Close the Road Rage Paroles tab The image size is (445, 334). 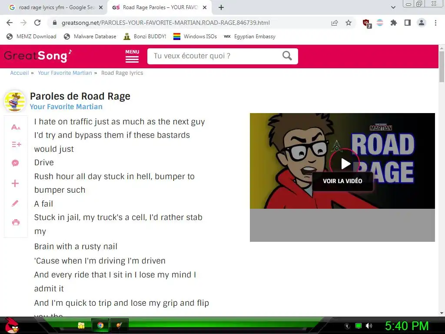(x=205, y=8)
